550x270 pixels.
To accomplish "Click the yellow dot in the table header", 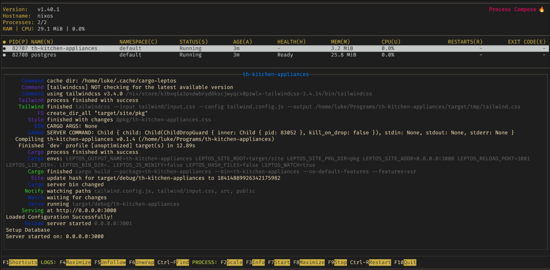I will [x=4, y=42].
